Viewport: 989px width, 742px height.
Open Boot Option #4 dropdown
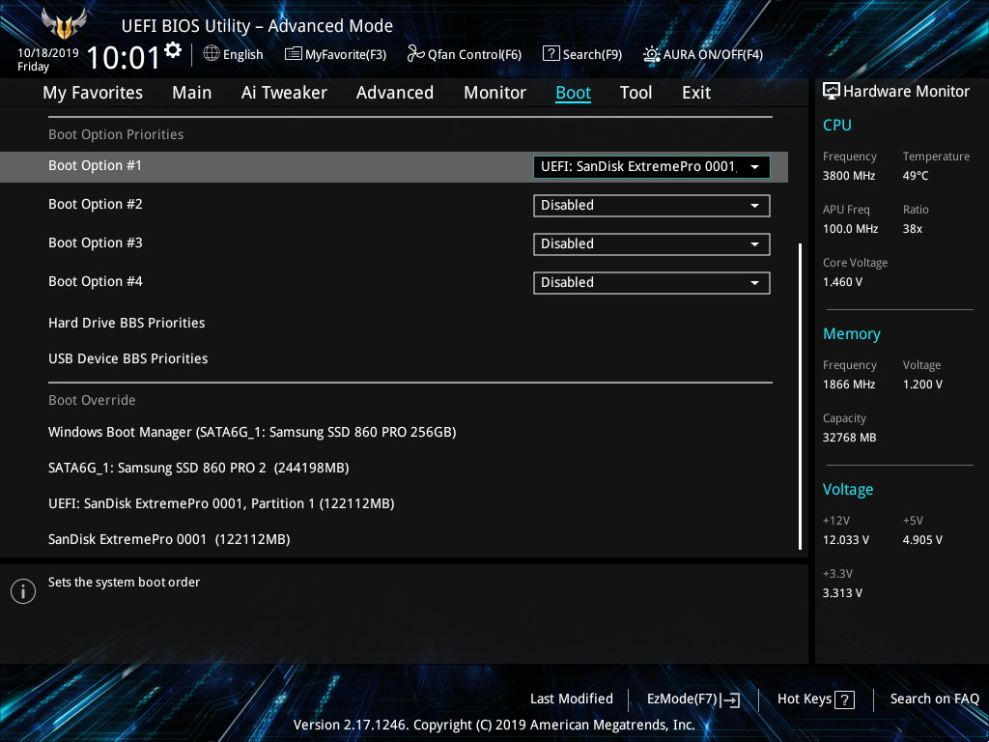(x=652, y=283)
